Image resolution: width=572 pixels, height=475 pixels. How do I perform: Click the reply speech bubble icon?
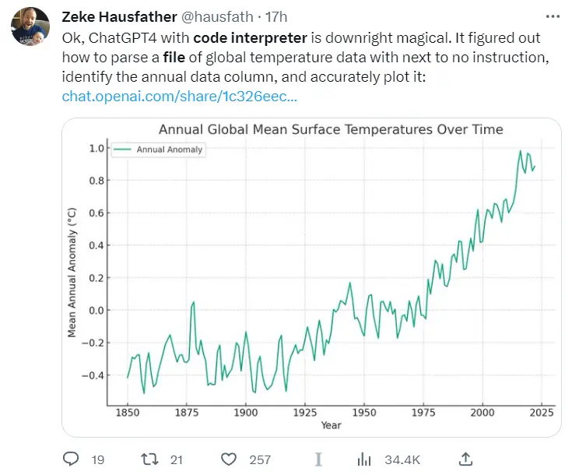click(71, 459)
